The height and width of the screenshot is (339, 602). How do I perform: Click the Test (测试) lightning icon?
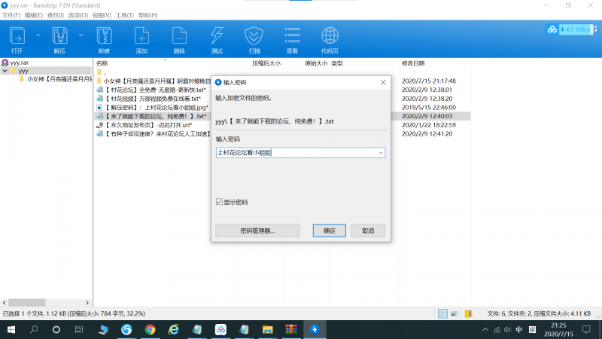217,36
